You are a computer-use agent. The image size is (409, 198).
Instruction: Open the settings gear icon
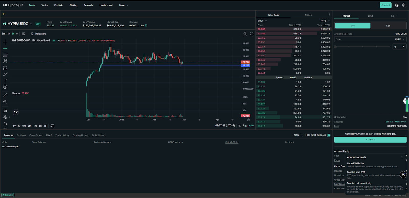point(404,5)
